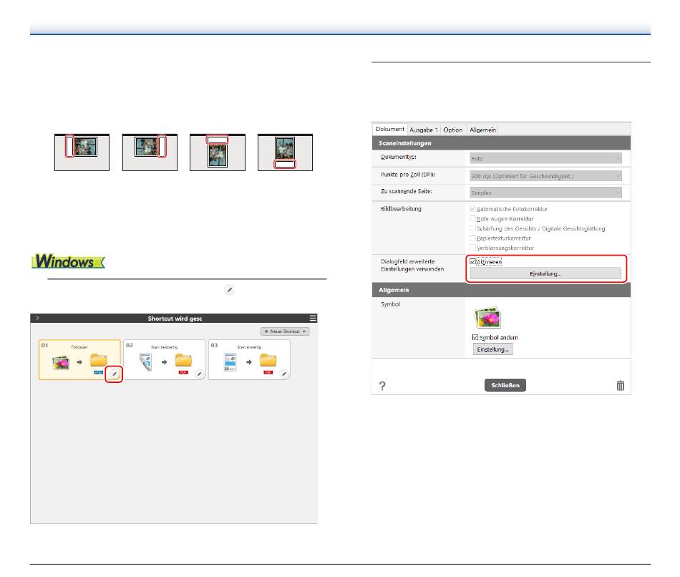Click the Shortcut wird gesc title text
The image size is (680, 577).
(x=175, y=319)
